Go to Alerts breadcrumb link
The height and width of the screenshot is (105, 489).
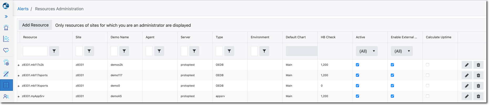tap(23, 9)
